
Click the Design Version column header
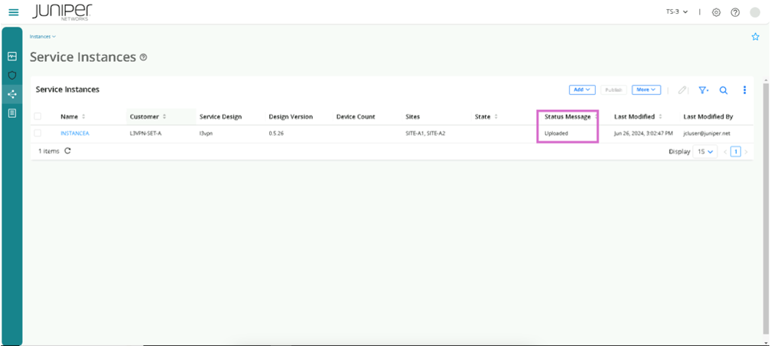tap(291, 116)
